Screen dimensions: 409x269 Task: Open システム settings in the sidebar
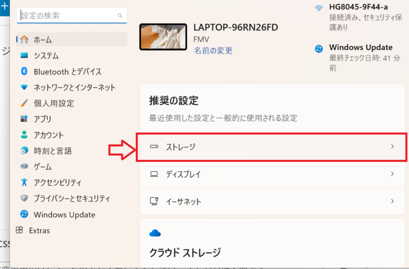pyautogui.click(x=46, y=56)
